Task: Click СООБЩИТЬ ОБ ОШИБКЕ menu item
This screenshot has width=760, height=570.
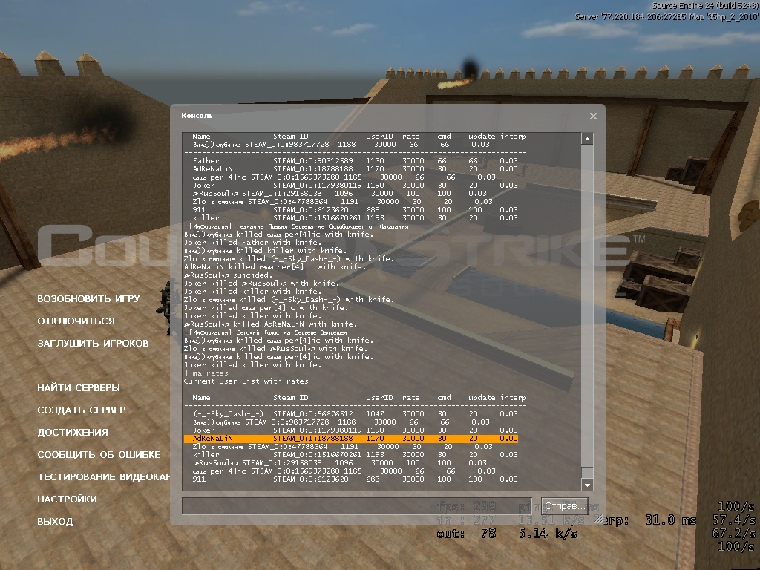Action: [99, 455]
